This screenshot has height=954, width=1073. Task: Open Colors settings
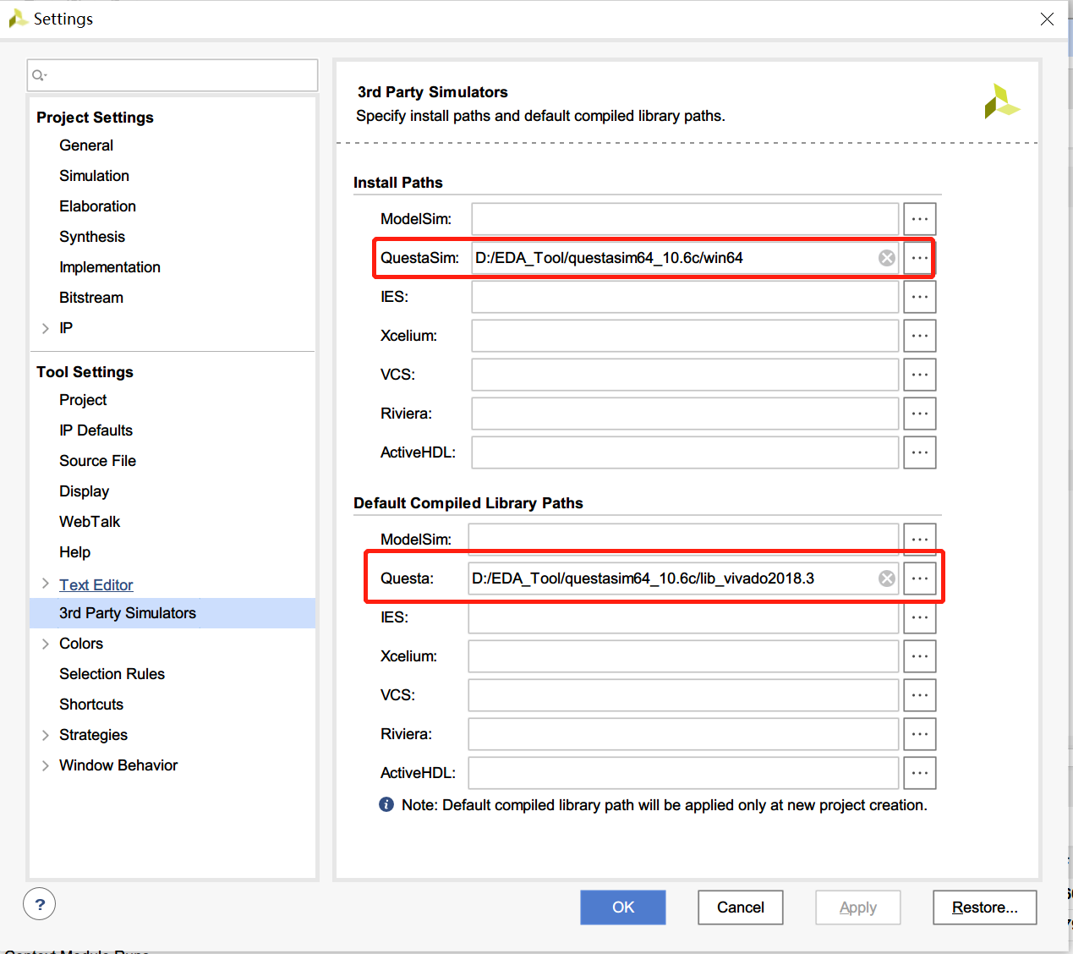coord(81,644)
